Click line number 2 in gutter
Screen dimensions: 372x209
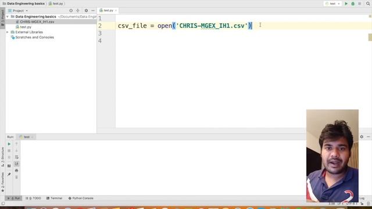click(x=100, y=26)
